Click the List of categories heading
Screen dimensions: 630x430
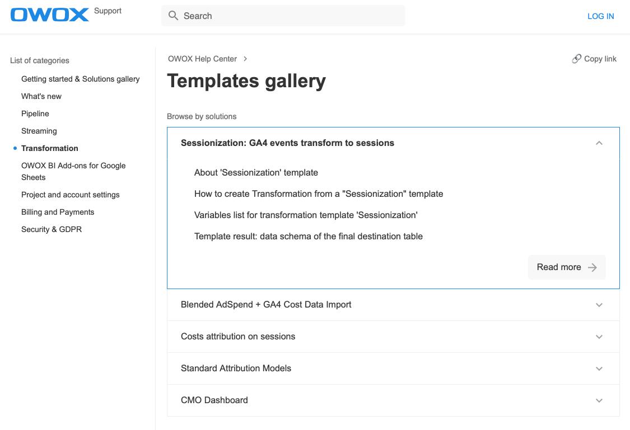pyautogui.click(x=40, y=60)
